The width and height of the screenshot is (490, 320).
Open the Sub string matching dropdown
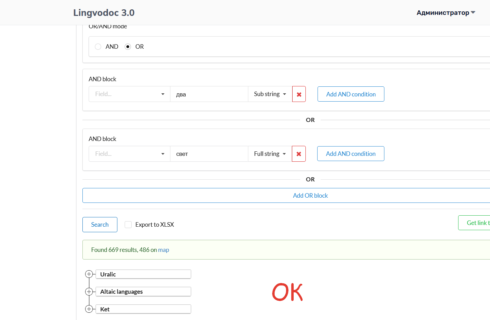tap(270, 94)
